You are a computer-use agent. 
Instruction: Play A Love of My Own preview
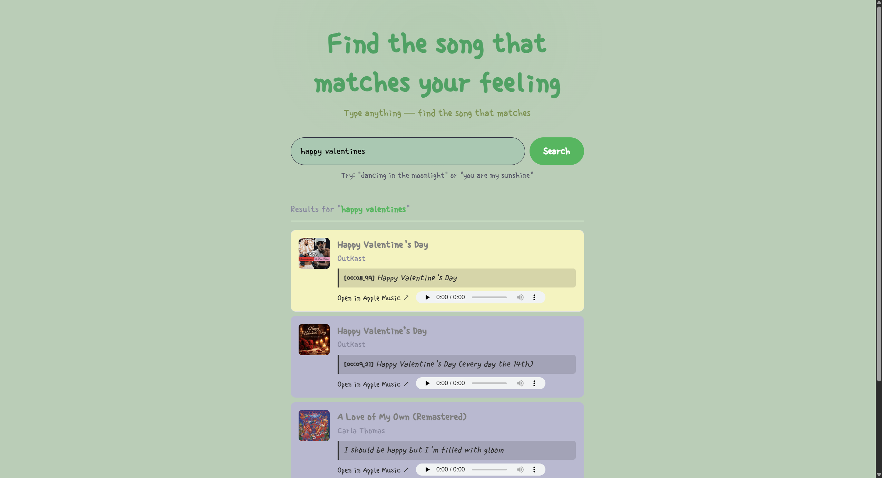pyautogui.click(x=427, y=469)
